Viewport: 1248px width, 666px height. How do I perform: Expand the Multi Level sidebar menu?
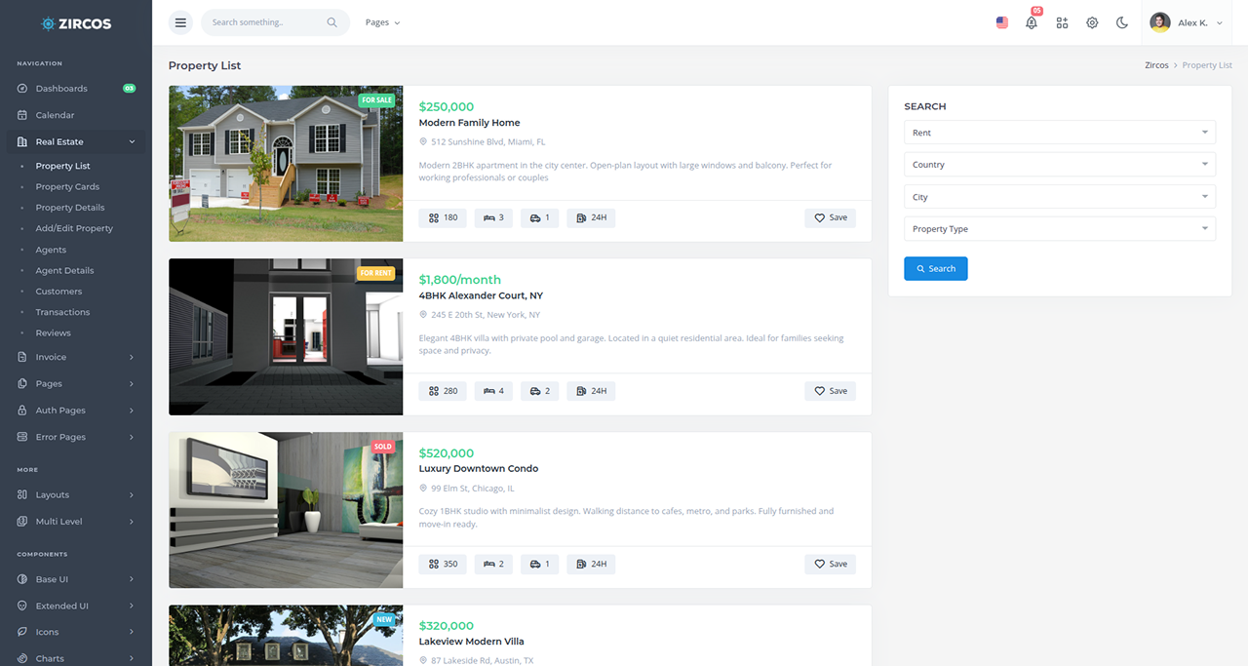76,522
